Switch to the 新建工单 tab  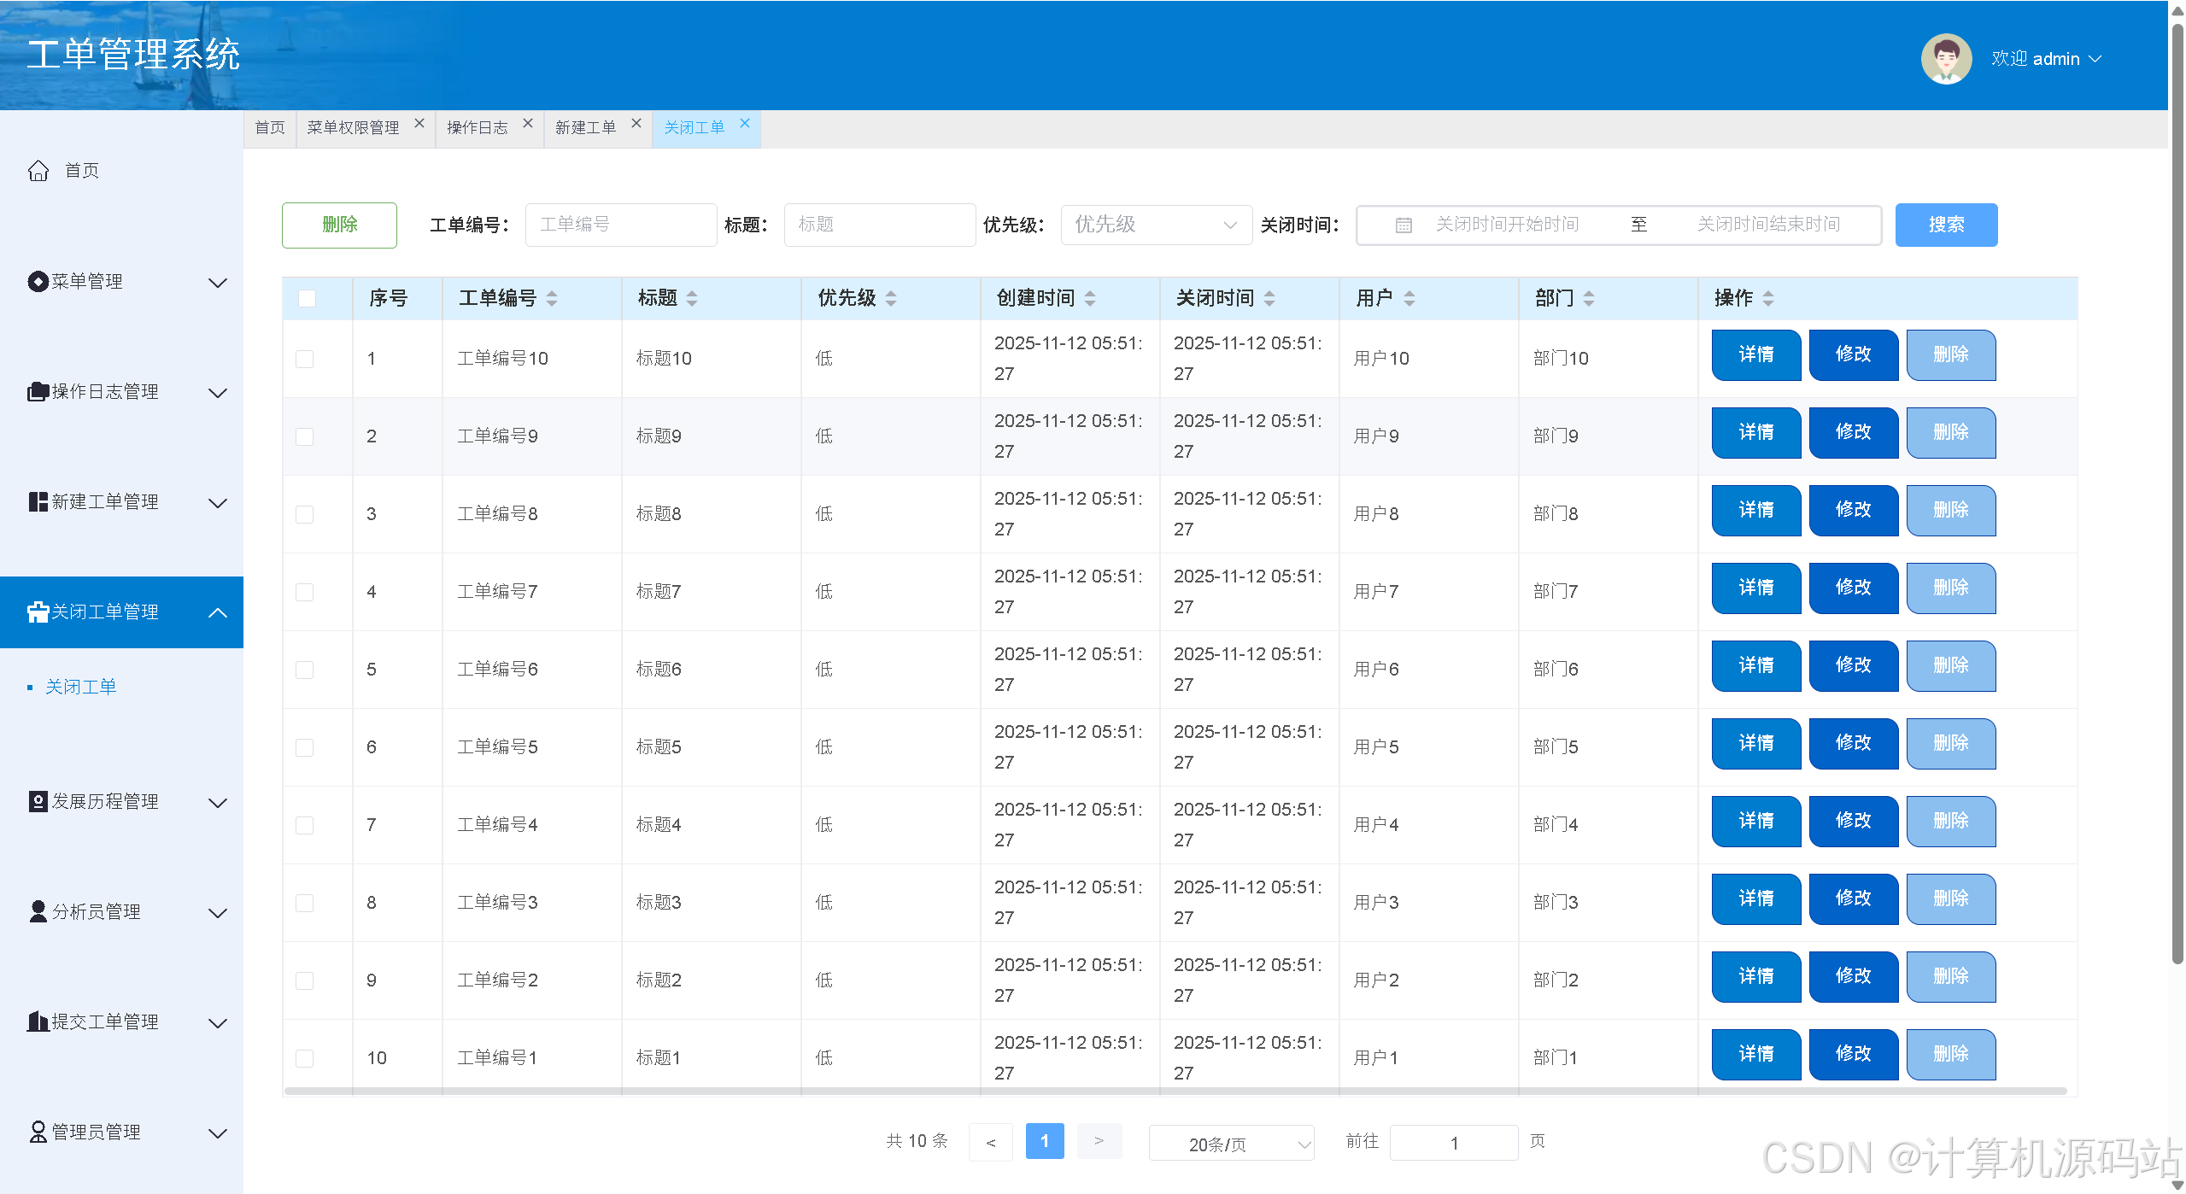pyautogui.click(x=585, y=128)
